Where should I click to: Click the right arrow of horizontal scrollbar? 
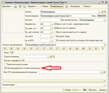(x=105, y=81)
